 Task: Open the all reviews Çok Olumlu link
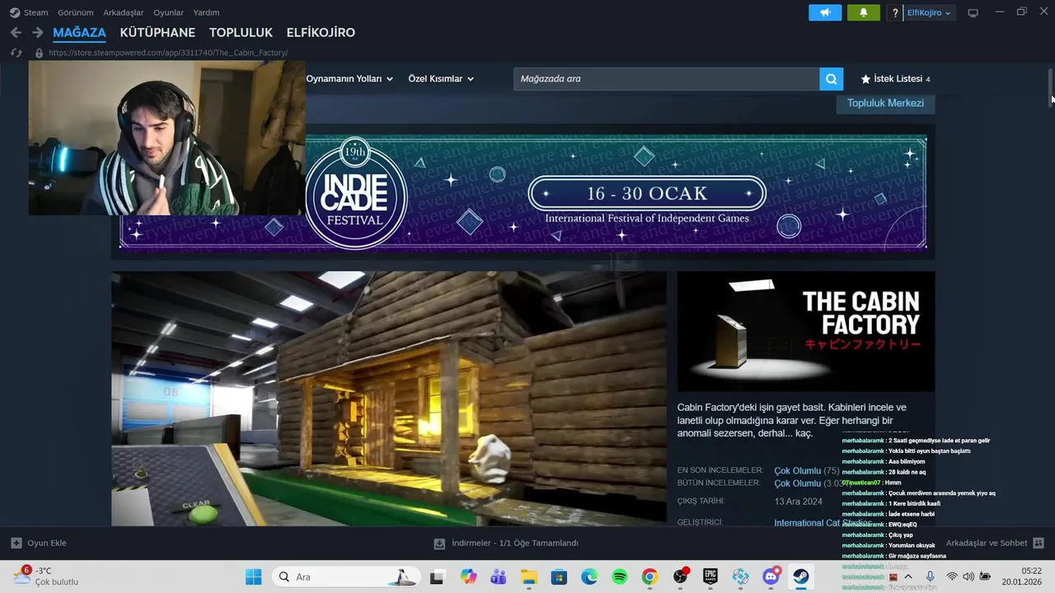point(797,483)
